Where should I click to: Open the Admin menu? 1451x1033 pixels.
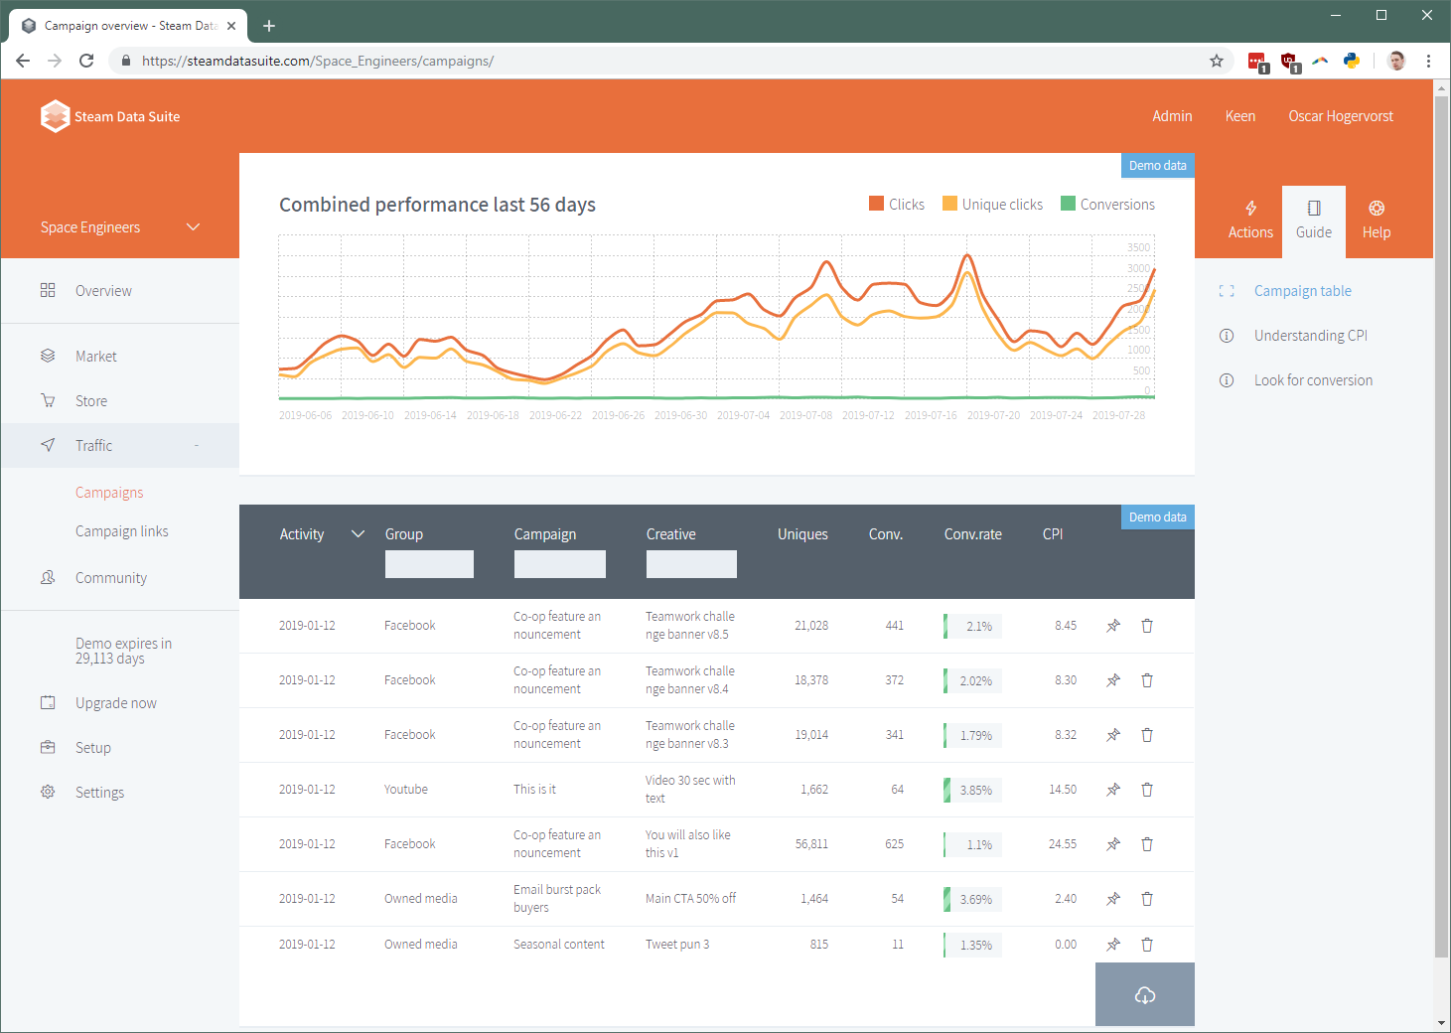(x=1172, y=115)
